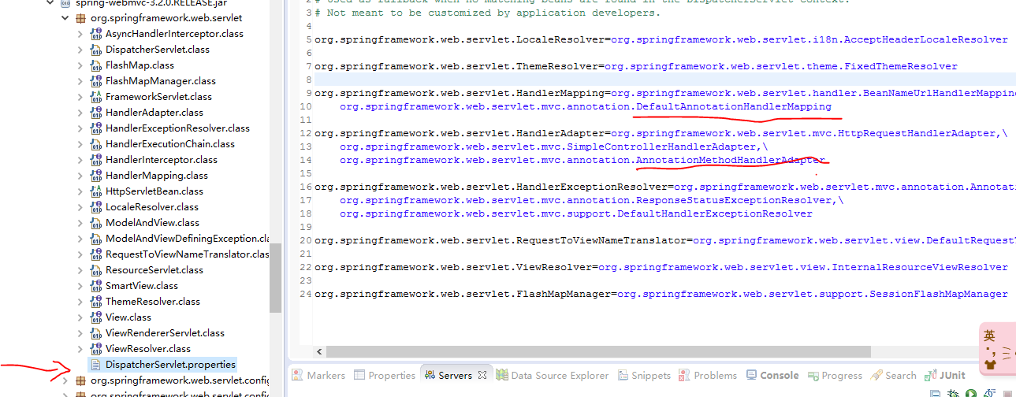The height and width of the screenshot is (397, 1016).
Task: Click the class file icon beside ViewResolver.class
Action: click(x=96, y=349)
